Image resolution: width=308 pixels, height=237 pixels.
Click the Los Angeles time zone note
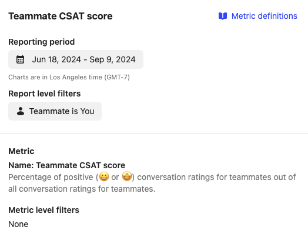point(69,77)
